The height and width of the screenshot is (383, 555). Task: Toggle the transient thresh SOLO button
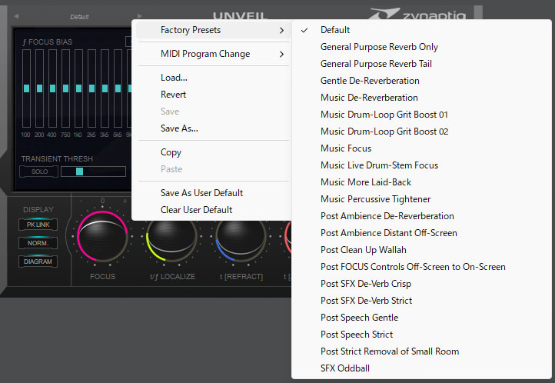click(x=38, y=172)
